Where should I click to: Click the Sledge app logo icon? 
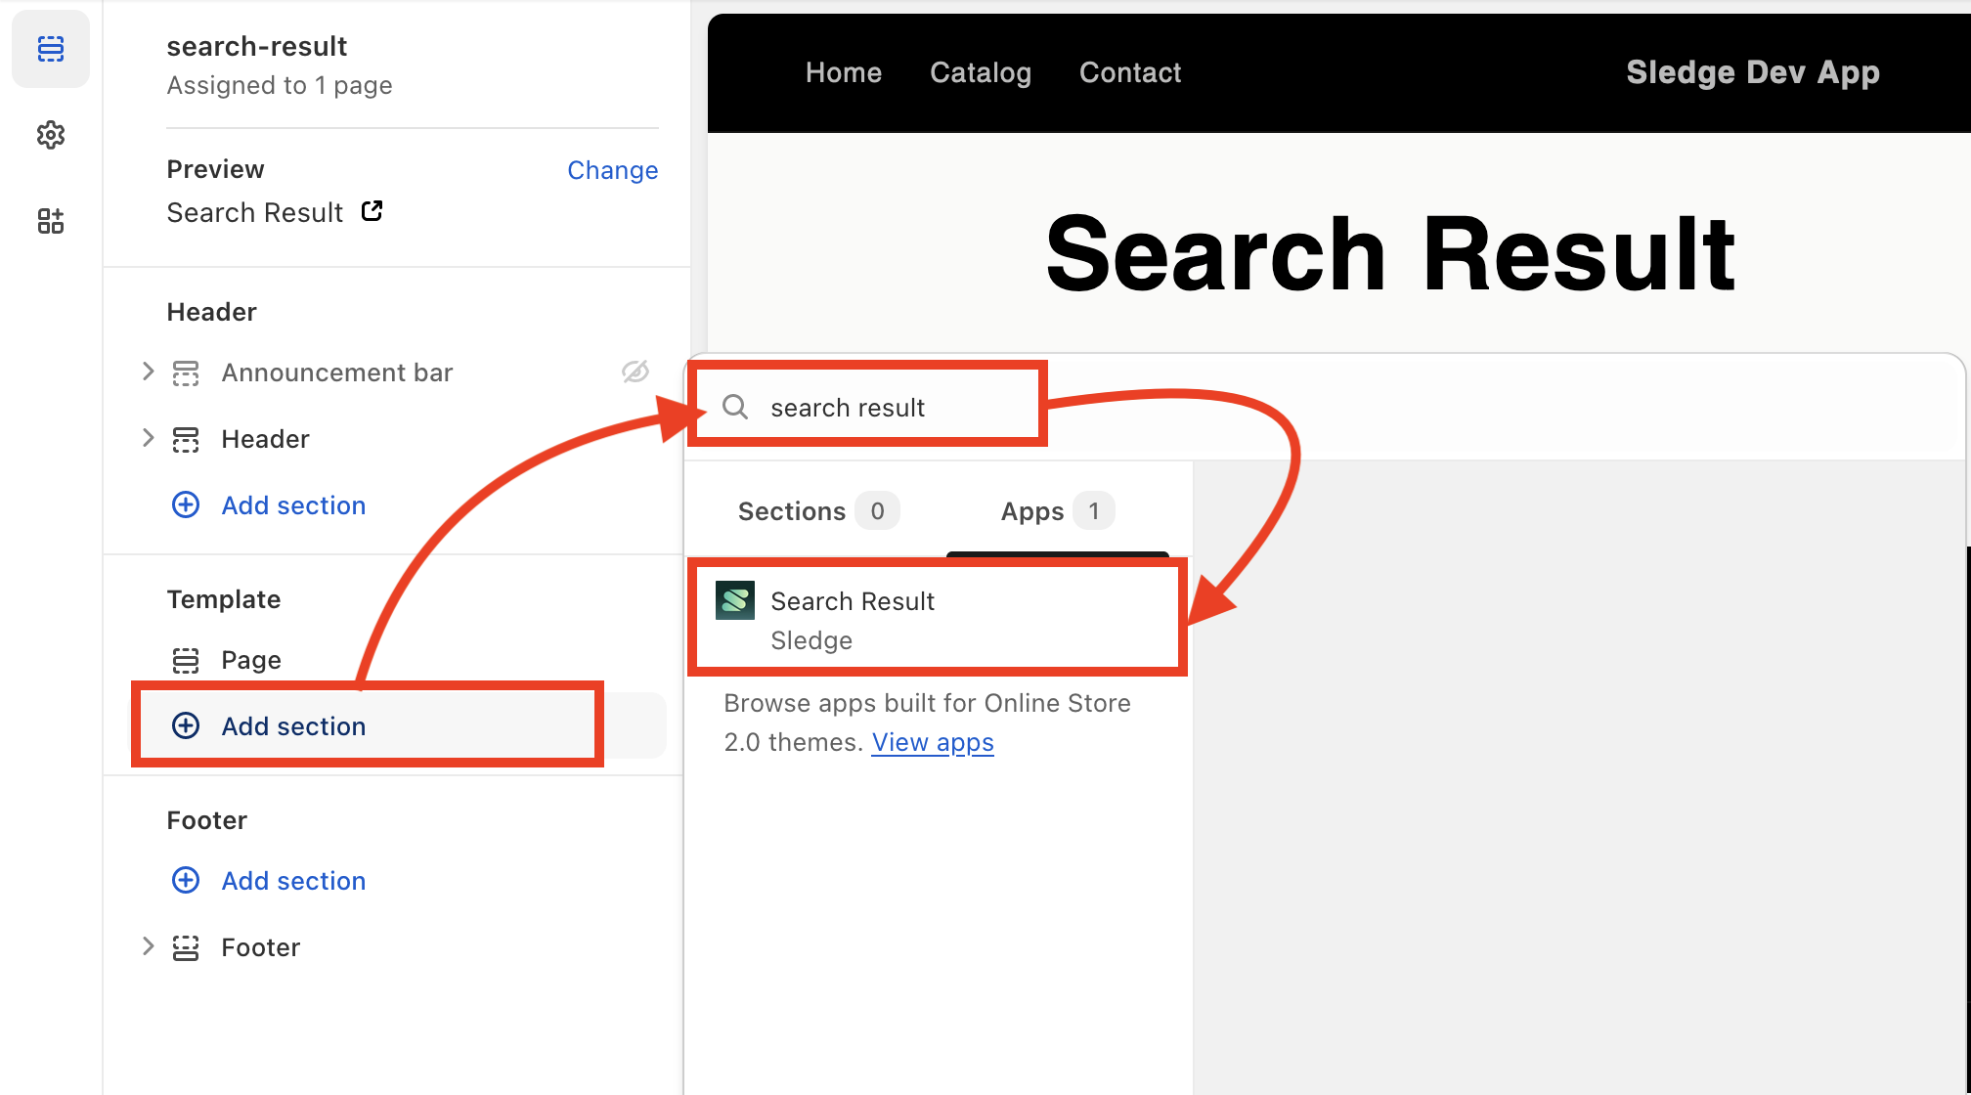tap(735, 600)
